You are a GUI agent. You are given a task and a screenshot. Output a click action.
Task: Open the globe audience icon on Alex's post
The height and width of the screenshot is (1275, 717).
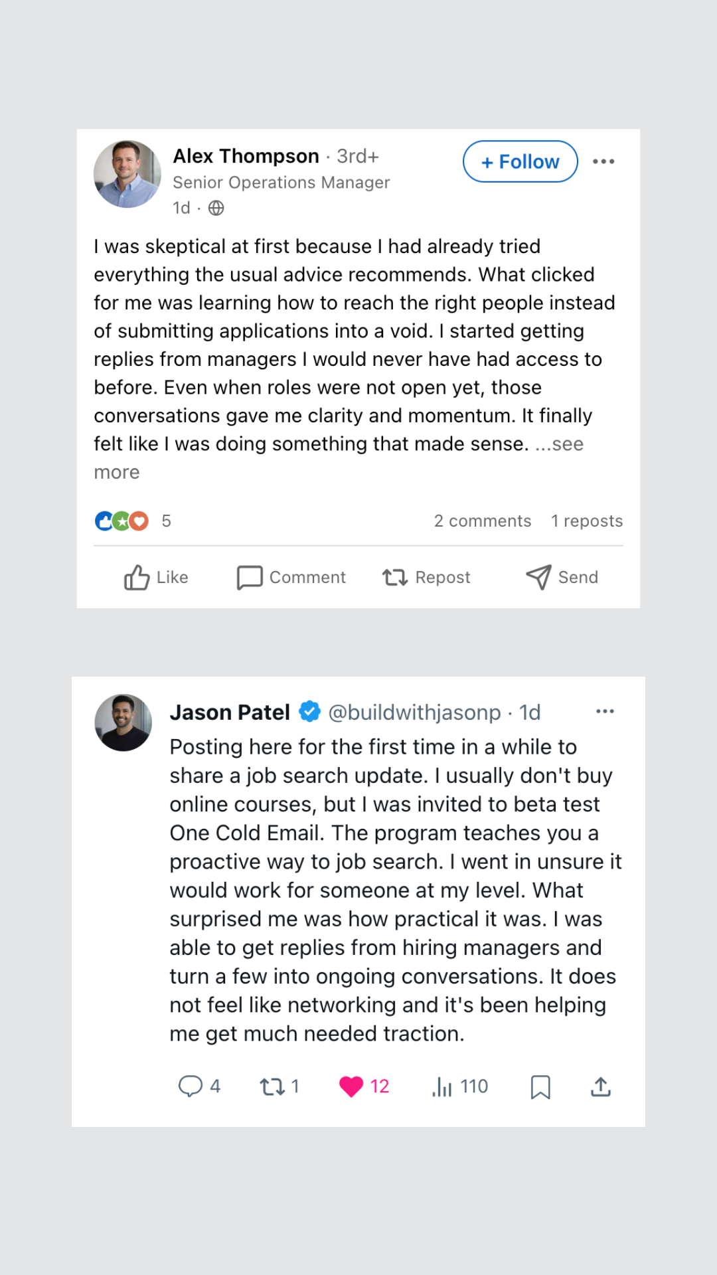pyautogui.click(x=216, y=208)
